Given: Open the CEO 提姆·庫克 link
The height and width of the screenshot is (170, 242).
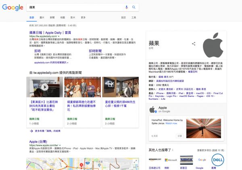Looking at the screenshot, I should coord(164,77).
